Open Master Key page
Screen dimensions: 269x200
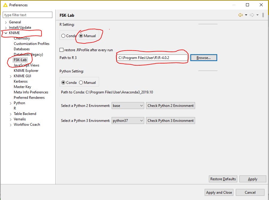tap(22, 87)
